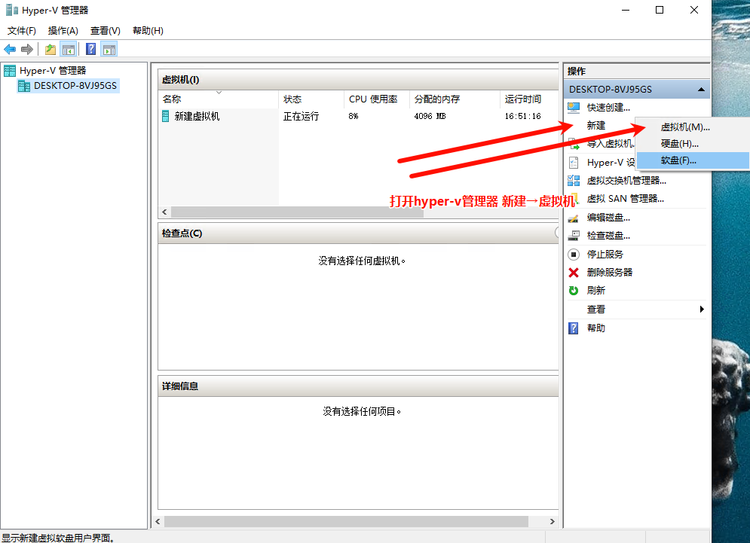
Task: Click the 操作 pane header
Action: tap(637, 72)
